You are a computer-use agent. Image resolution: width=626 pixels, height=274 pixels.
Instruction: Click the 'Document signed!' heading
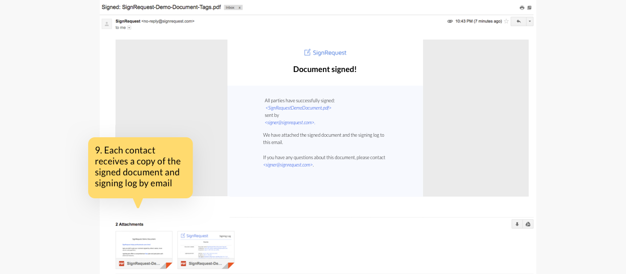point(325,69)
